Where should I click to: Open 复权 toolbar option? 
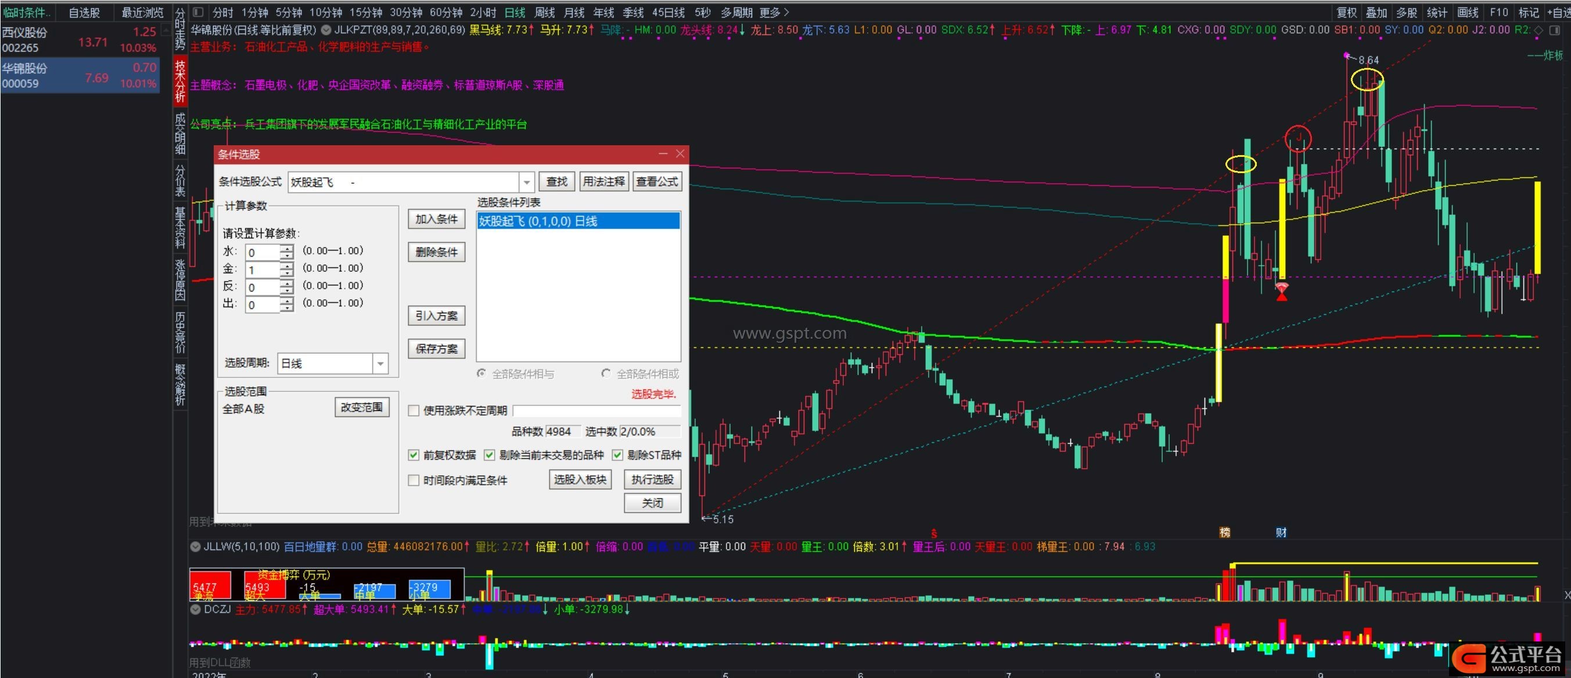coord(1347,12)
